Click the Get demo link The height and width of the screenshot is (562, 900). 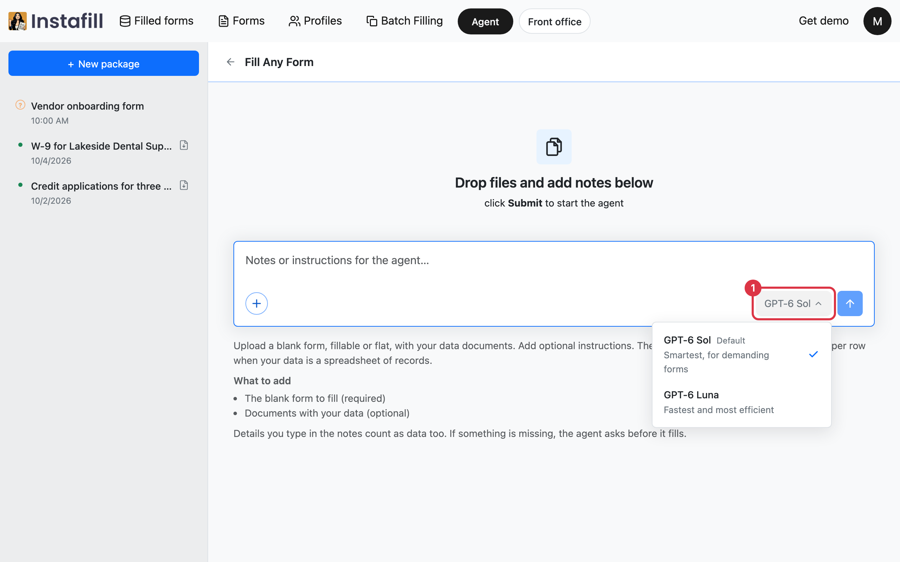pos(823,21)
